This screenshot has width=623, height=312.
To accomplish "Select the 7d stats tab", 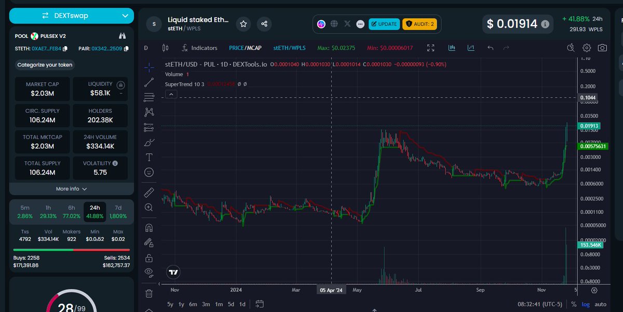I will tap(118, 211).
